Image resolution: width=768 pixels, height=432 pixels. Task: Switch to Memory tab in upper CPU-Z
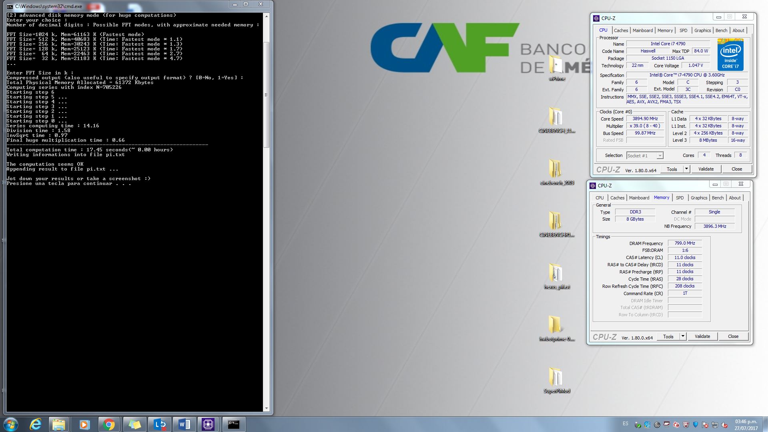(665, 30)
